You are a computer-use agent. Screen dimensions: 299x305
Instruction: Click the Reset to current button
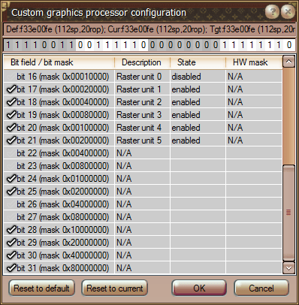click(x=115, y=288)
